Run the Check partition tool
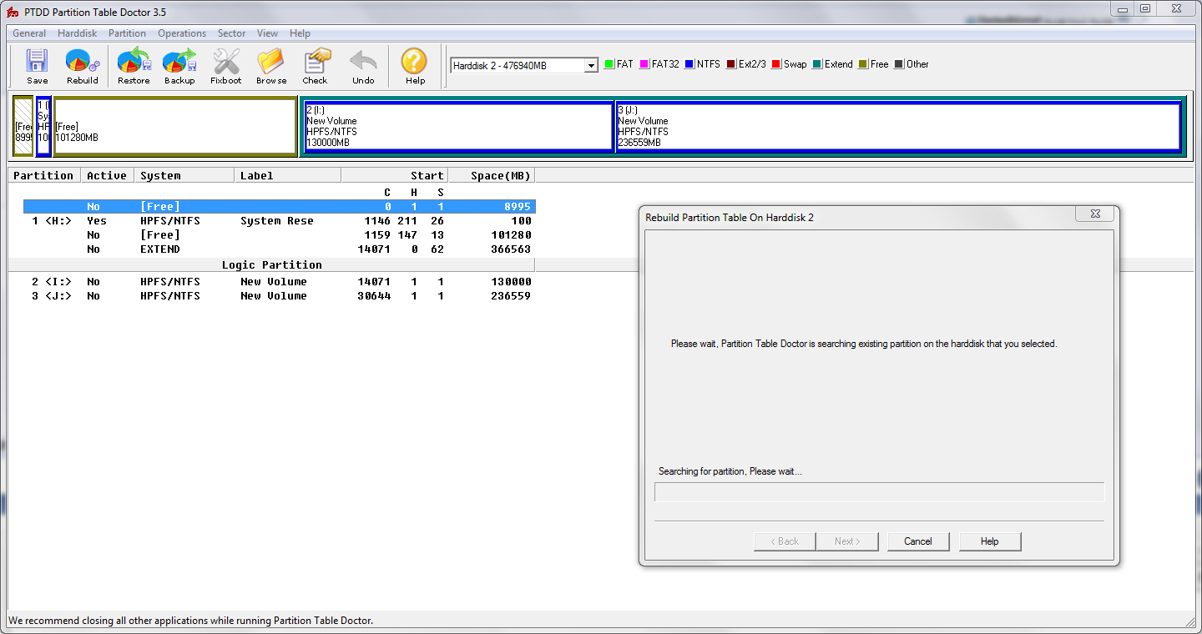This screenshot has height=634, width=1202. pos(316,67)
